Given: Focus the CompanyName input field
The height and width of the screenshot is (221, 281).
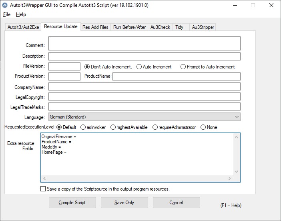Looking at the screenshot, I should coord(144,86).
